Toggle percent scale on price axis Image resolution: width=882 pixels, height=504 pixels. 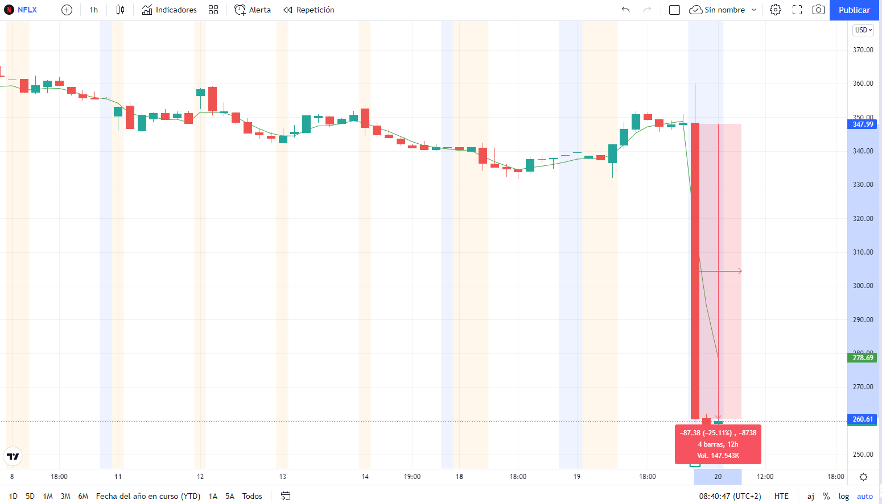tap(826, 496)
